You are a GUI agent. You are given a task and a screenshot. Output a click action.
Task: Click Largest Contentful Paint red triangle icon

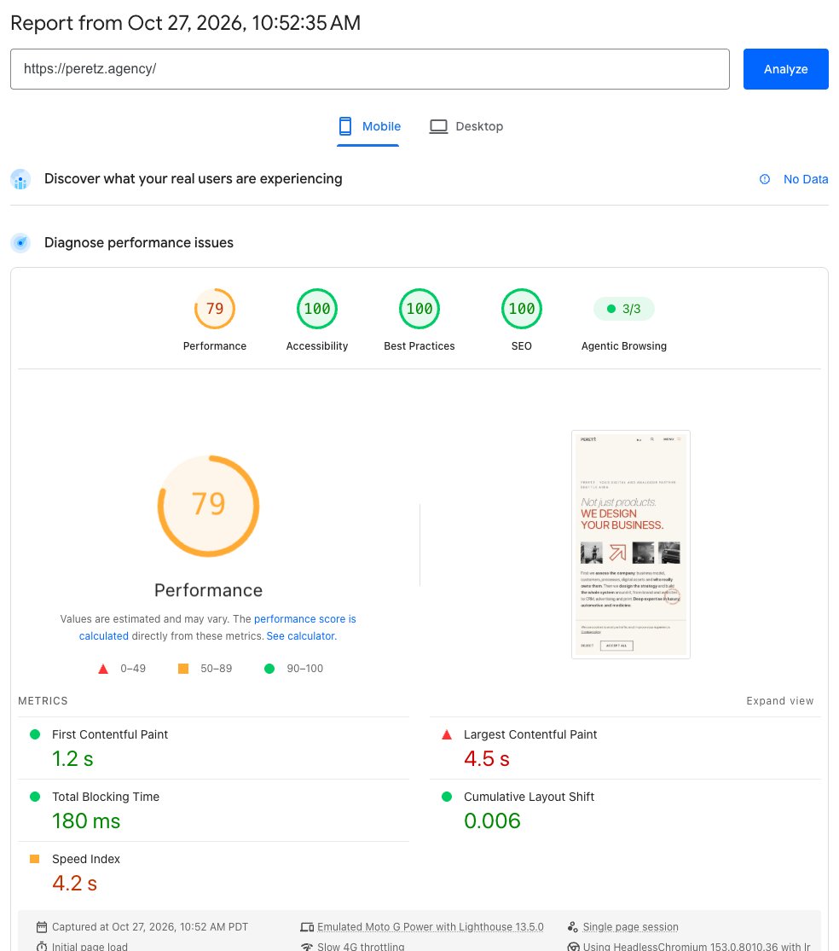tap(447, 734)
